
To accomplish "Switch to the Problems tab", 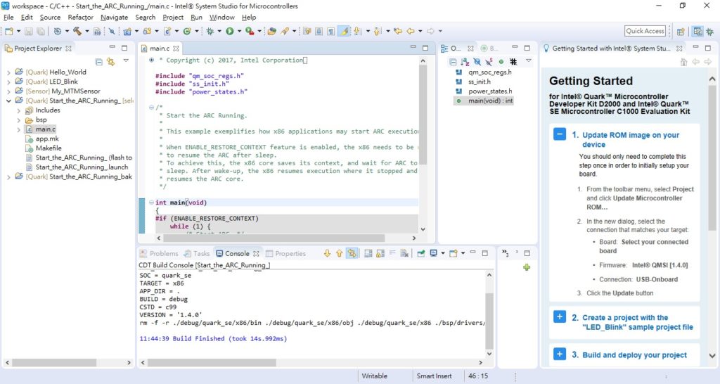I will 159,254.
